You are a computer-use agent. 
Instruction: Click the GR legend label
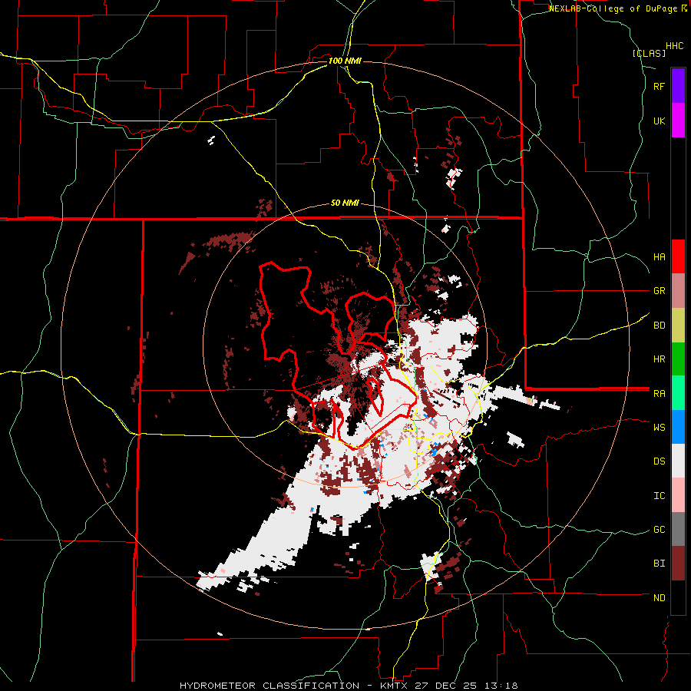[x=659, y=291]
